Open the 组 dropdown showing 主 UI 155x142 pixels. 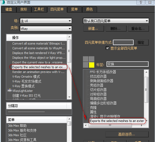[46, 21]
